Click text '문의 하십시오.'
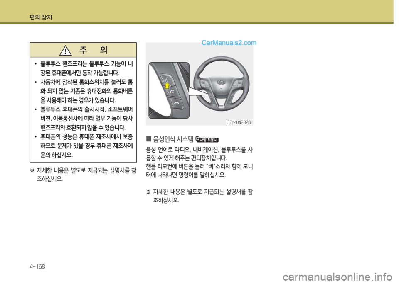The height and width of the screenshot is (284, 399). point(57,155)
